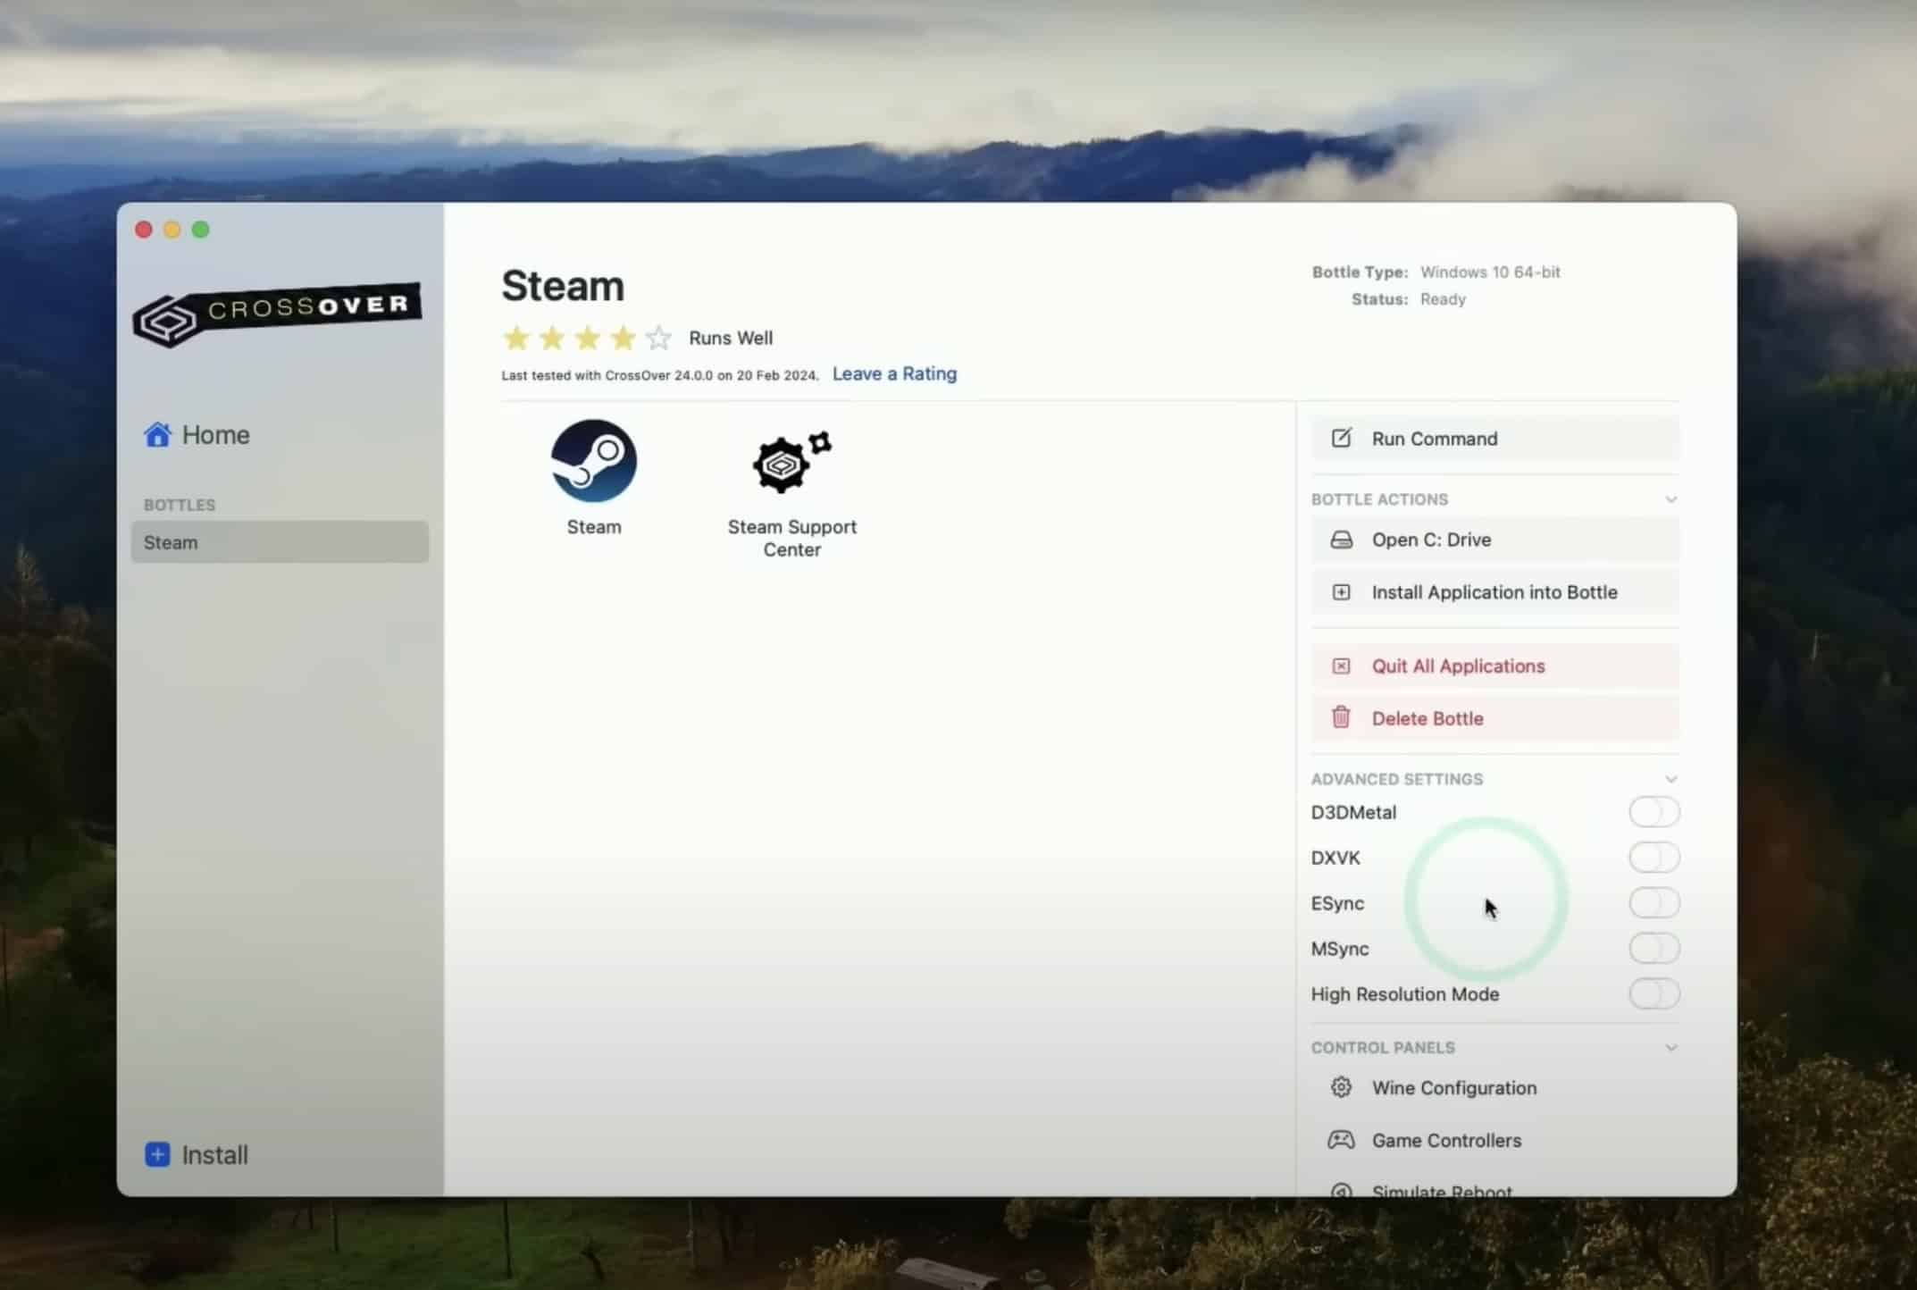Enable High Resolution Mode switch
Screen dimensions: 1917x1290
click(1653, 993)
